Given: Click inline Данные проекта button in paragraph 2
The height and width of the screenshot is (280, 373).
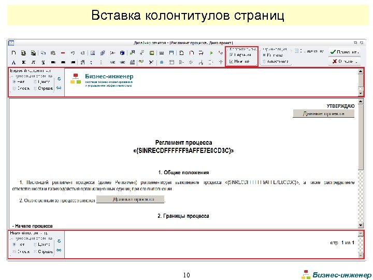Looking at the screenshot, I should tap(130, 199).
